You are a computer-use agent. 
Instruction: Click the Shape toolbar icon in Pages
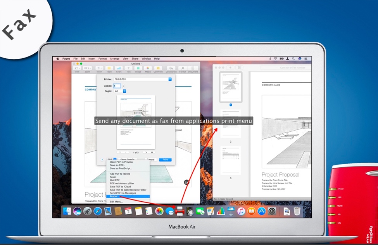[138, 68]
